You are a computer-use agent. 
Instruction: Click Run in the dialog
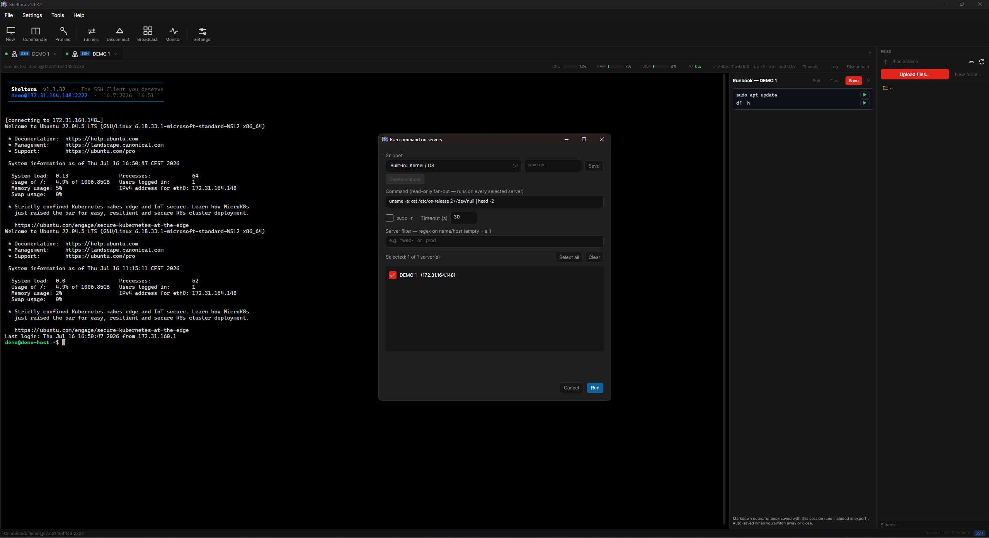[595, 388]
